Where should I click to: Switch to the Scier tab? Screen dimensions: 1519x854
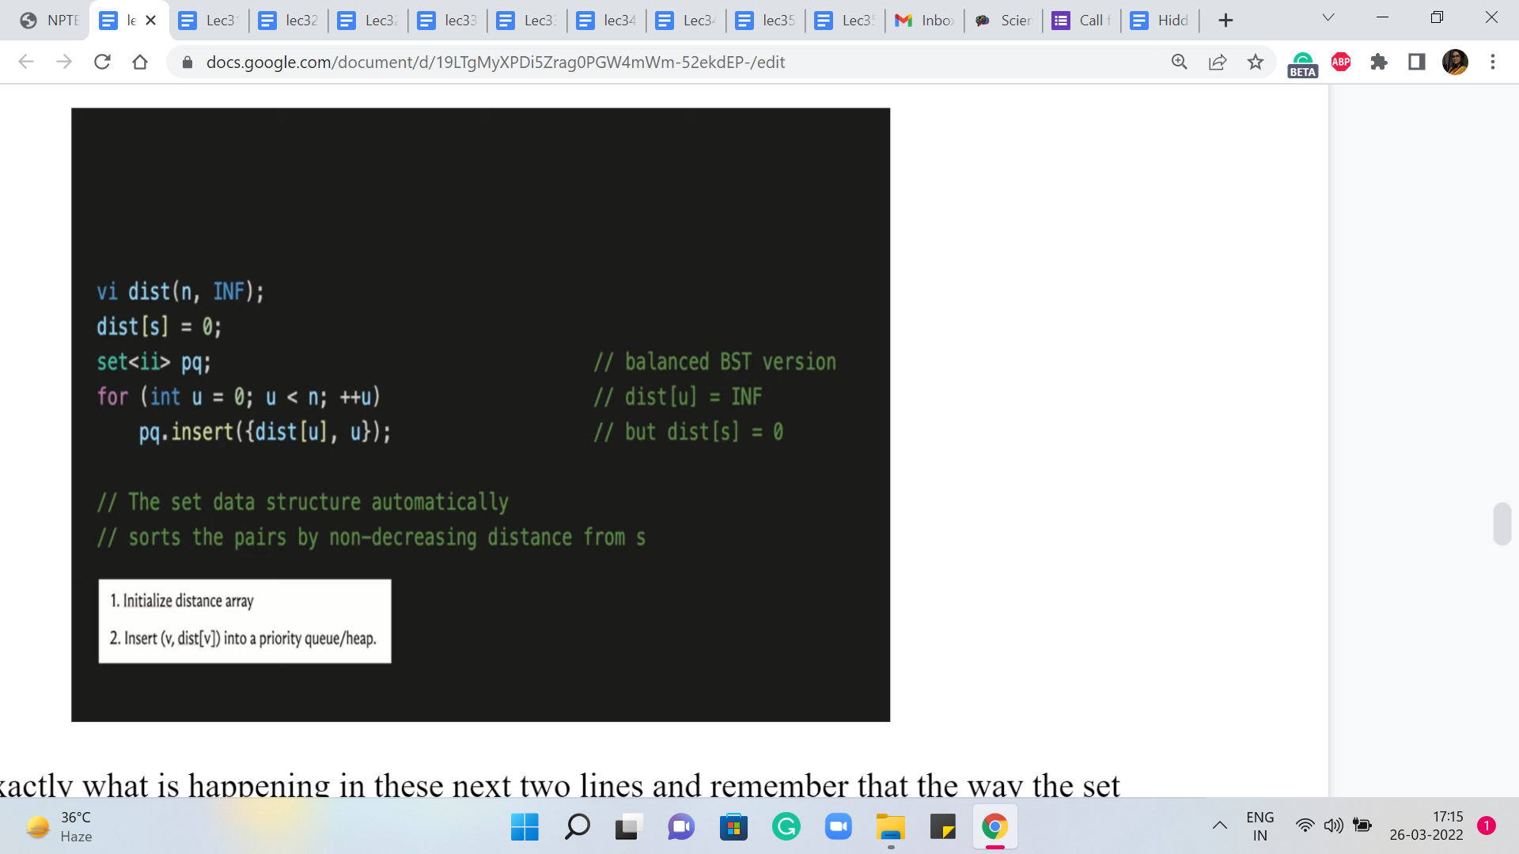[1003, 21]
